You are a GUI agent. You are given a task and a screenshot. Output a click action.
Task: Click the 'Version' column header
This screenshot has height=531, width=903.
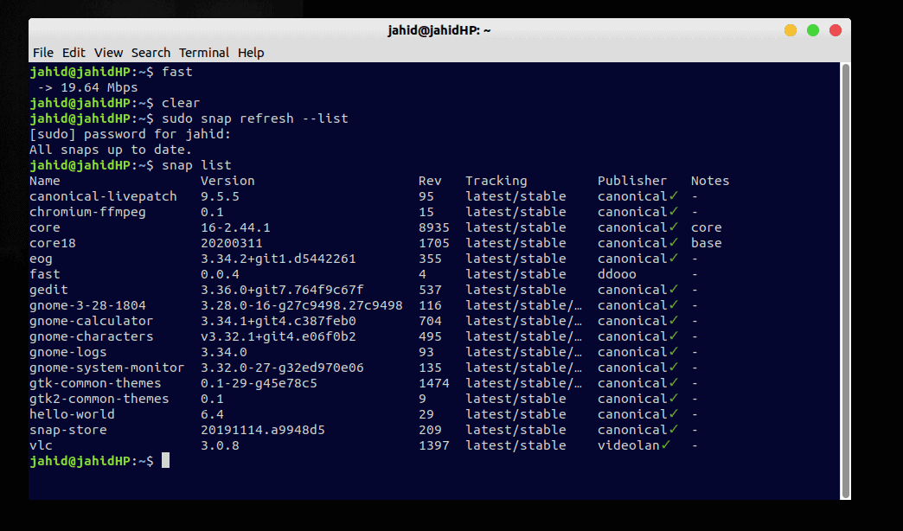[227, 181]
